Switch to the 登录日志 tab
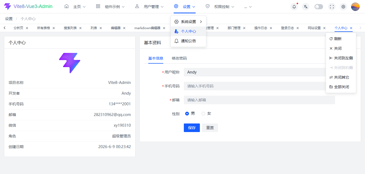This screenshot has width=365, height=174. coord(288,28)
